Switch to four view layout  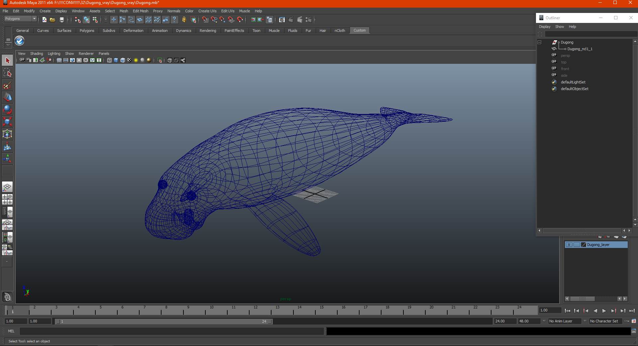(7, 199)
